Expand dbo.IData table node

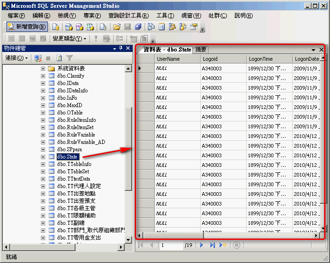click(43, 83)
